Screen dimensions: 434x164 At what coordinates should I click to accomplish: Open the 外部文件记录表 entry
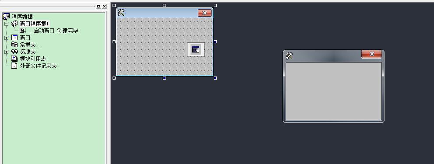pyautogui.click(x=38, y=66)
